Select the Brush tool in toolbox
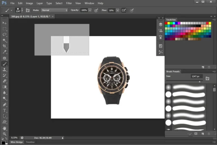Viewport: 217px width, 145px height. [5, 64]
